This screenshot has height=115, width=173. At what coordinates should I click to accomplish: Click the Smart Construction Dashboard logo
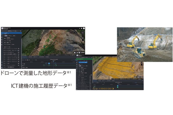pos(2,28)
